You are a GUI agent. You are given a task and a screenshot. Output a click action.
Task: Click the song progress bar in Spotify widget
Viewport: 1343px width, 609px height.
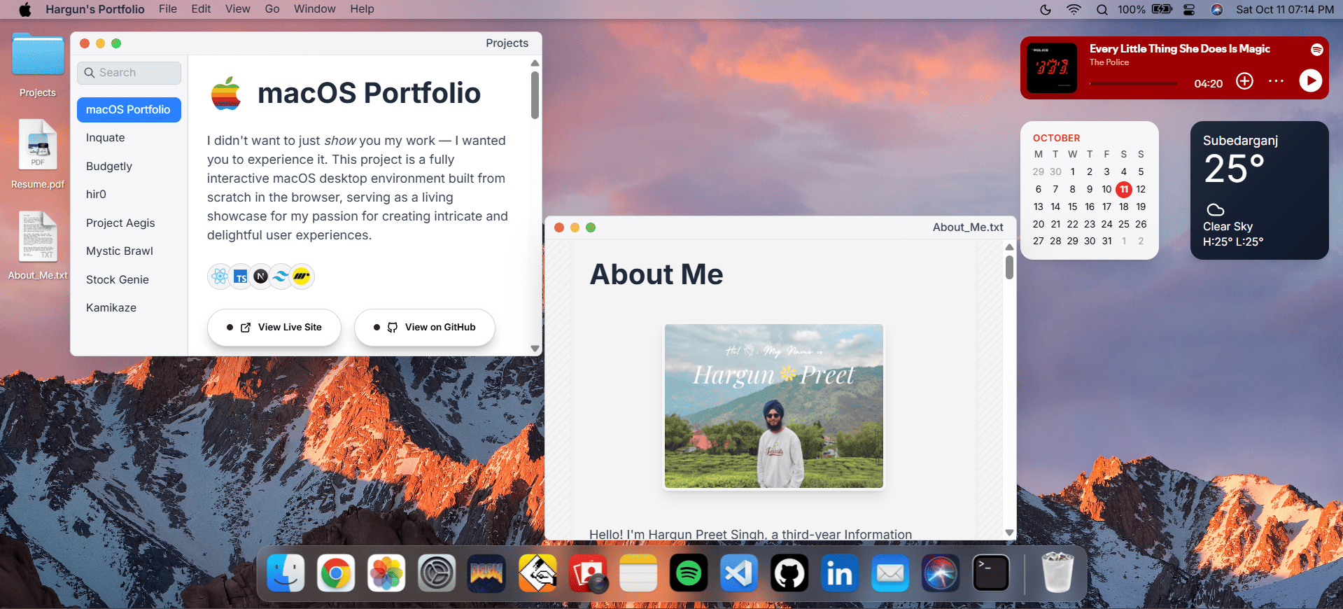point(1132,83)
